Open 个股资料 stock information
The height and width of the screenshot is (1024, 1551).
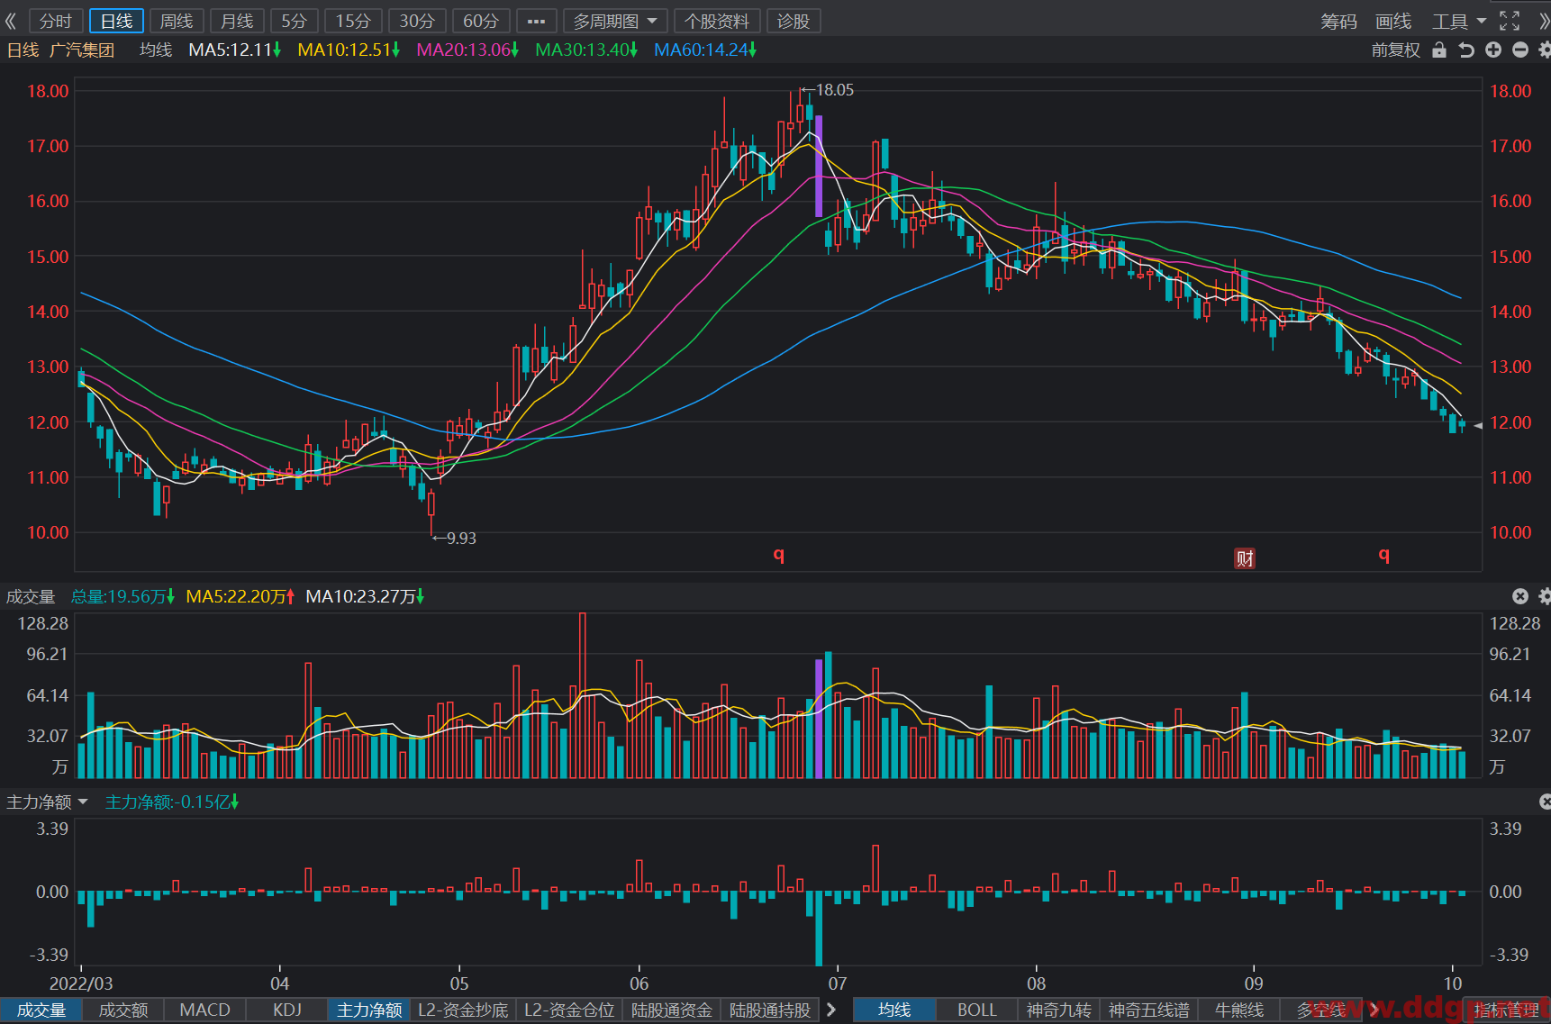click(717, 21)
